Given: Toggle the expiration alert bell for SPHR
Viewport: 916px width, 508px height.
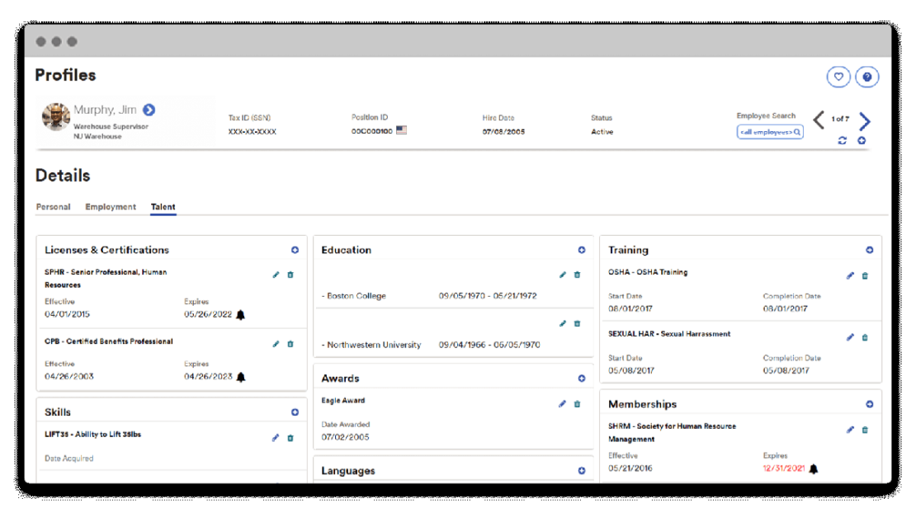Looking at the screenshot, I should [238, 314].
